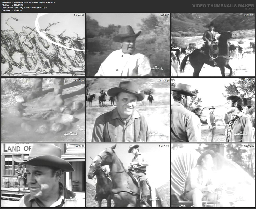The height and width of the screenshot is (209, 256).
Task: Click the '00:39:12' timestamp label
Action: (249, 146)
